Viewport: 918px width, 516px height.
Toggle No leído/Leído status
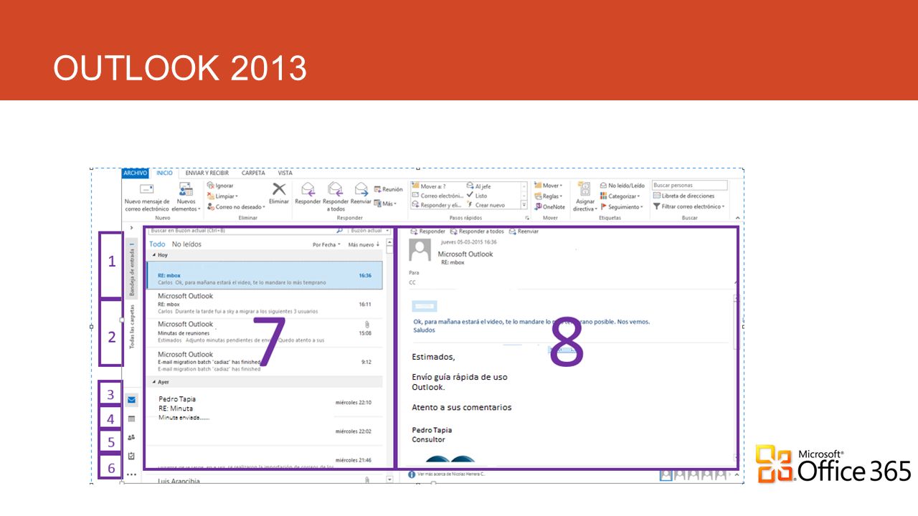click(623, 186)
